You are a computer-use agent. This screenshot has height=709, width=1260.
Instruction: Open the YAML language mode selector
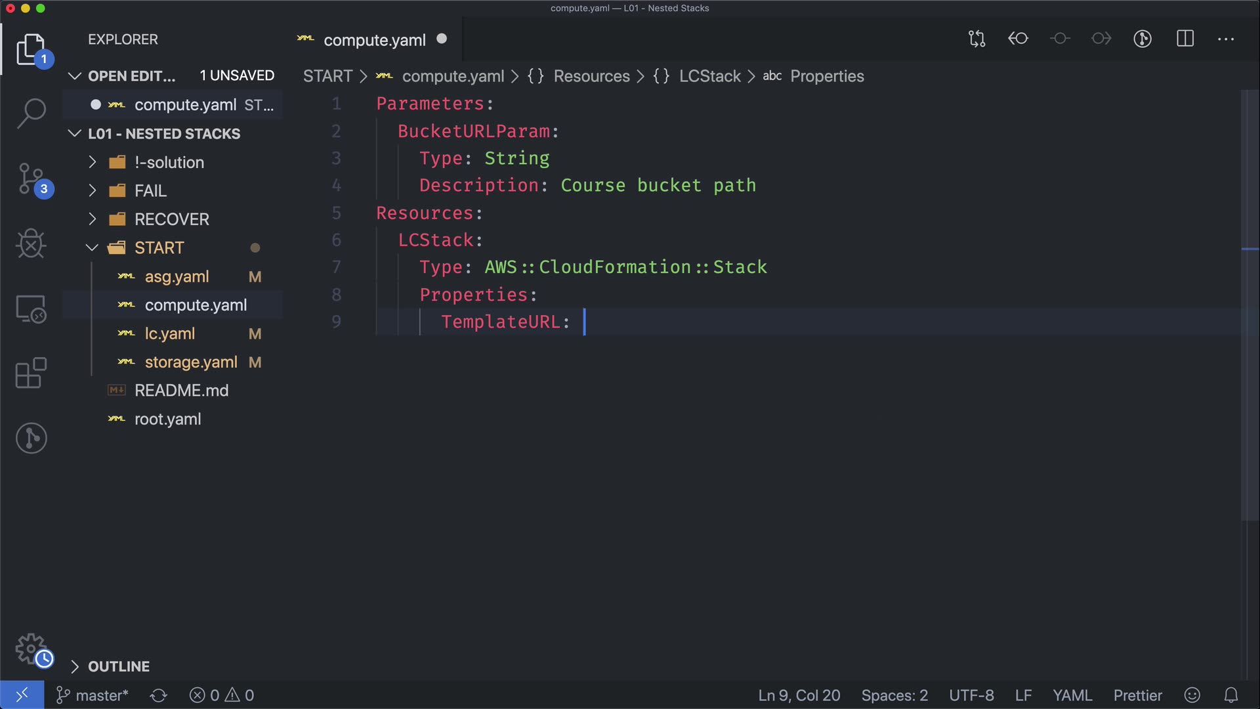(x=1072, y=695)
